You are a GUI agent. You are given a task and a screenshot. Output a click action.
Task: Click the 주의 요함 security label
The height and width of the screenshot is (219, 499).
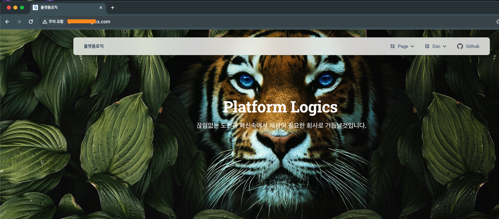[56, 22]
